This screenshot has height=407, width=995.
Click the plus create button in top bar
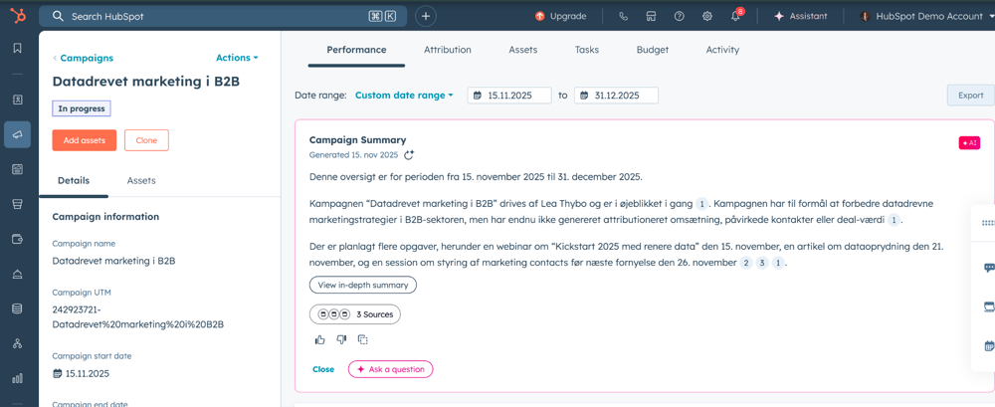426,17
